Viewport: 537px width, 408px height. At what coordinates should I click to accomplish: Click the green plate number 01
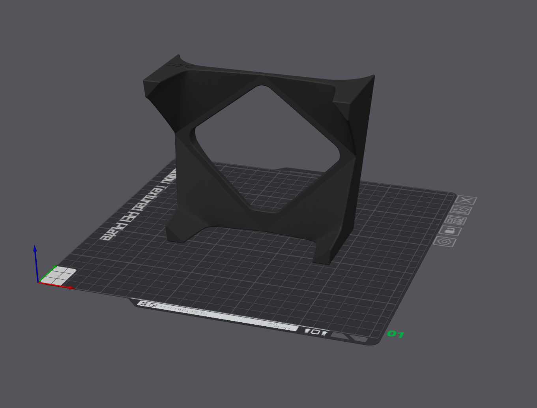396,334
